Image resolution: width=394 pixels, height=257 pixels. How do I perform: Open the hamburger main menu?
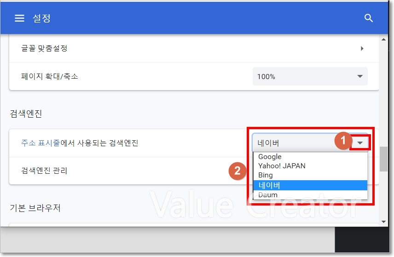[x=19, y=18]
